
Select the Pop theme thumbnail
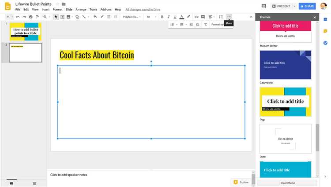pos(286,102)
